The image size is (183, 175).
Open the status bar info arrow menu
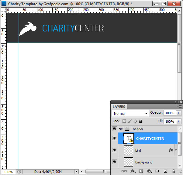76,171
